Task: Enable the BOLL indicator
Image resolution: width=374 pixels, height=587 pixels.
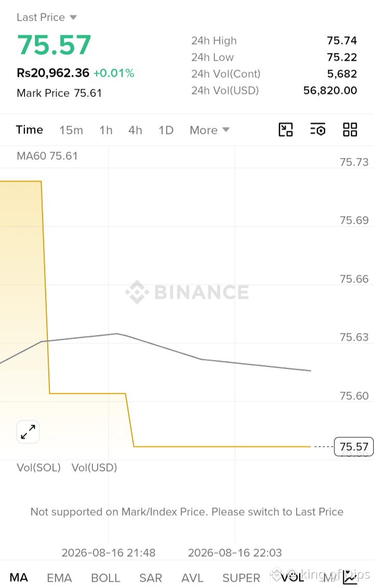Action: (105, 578)
